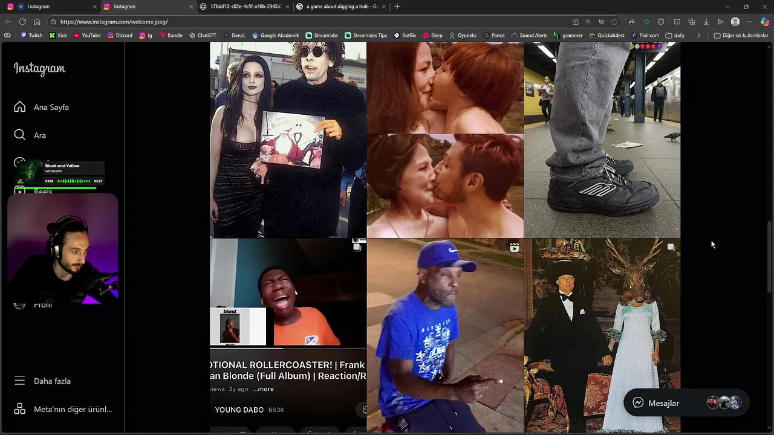
Task: Switch to the 17fddf12 tab
Action: tap(245, 7)
